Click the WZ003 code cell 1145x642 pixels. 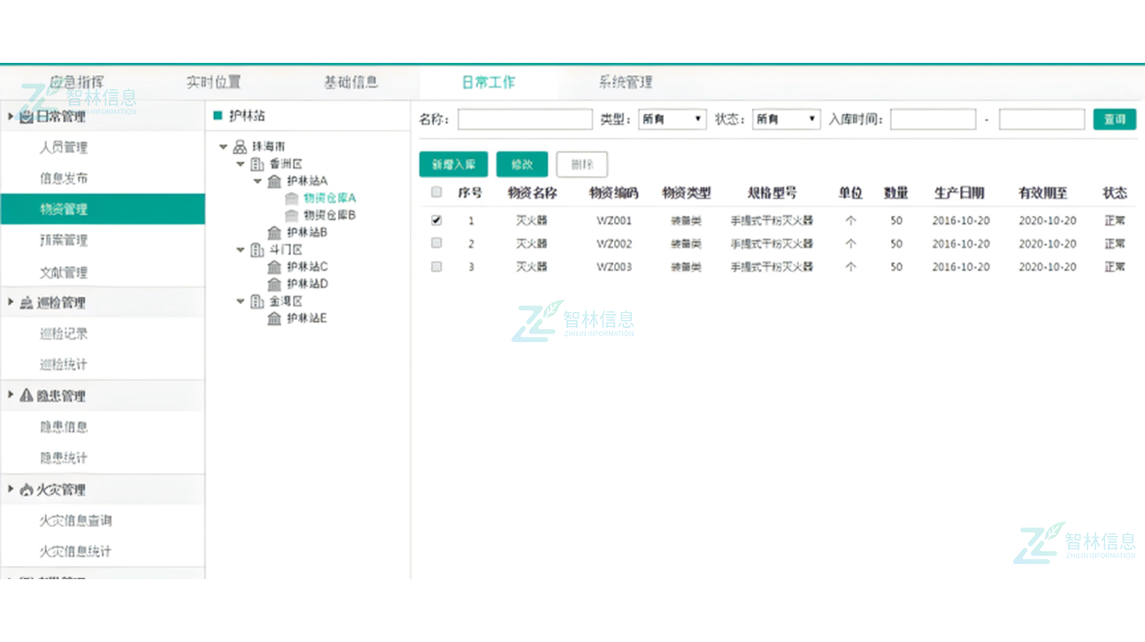pos(614,267)
